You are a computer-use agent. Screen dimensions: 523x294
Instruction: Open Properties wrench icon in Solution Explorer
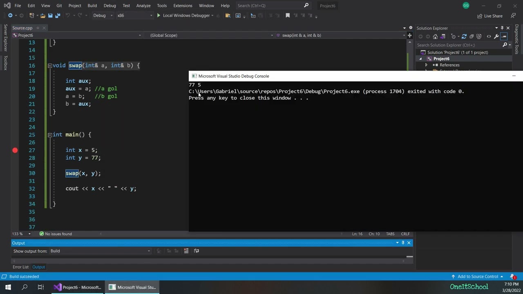pos(496,36)
